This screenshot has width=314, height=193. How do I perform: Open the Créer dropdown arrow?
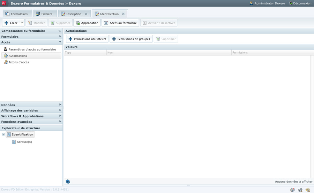[22, 23]
